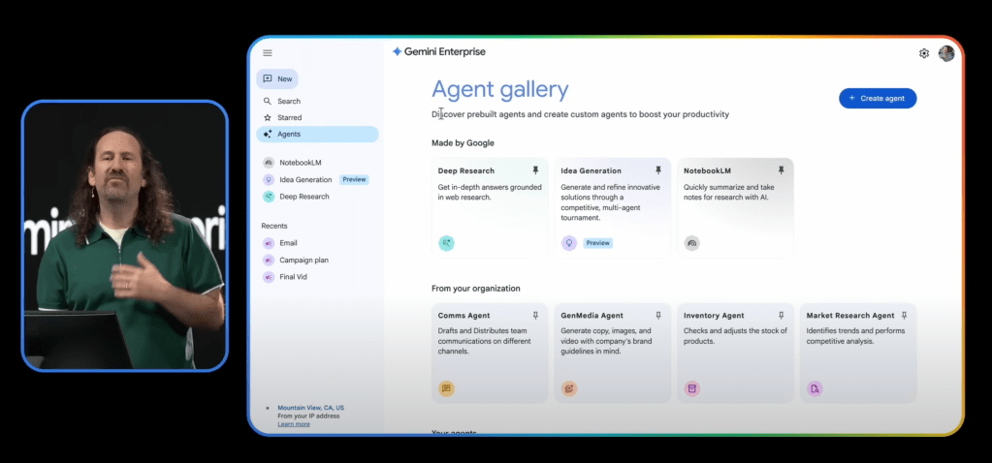992x463 pixels.
Task: Open the Campaign plan recent item
Action: click(x=304, y=261)
